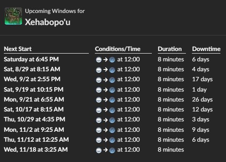Click the Xehabopo'u title text
This screenshot has height=162, width=226.
[47, 22]
